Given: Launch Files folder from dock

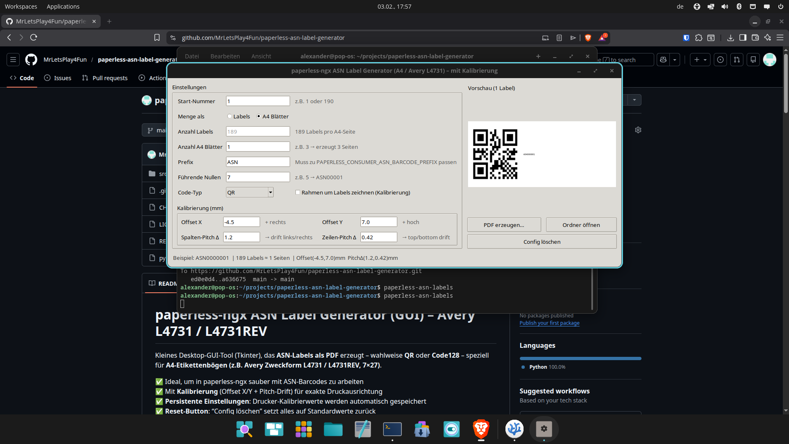Looking at the screenshot, I should click(333, 429).
